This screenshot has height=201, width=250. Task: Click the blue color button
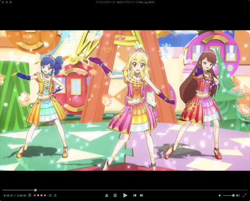click(x=45, y=195)
